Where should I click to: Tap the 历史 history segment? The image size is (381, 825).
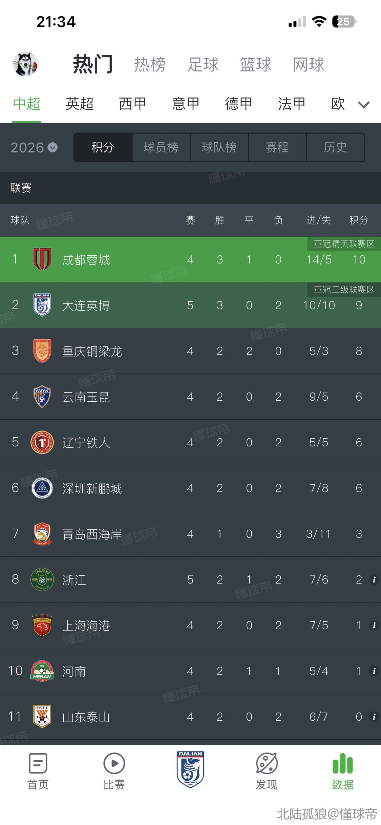click(x=335, y=147)
